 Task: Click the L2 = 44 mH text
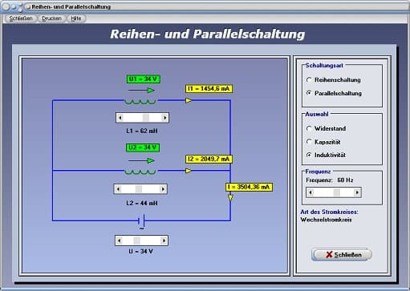coord(142,203)
